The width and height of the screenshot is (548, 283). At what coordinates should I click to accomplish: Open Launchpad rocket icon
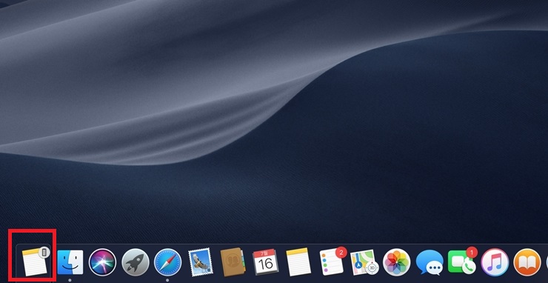tap(136, 262)
